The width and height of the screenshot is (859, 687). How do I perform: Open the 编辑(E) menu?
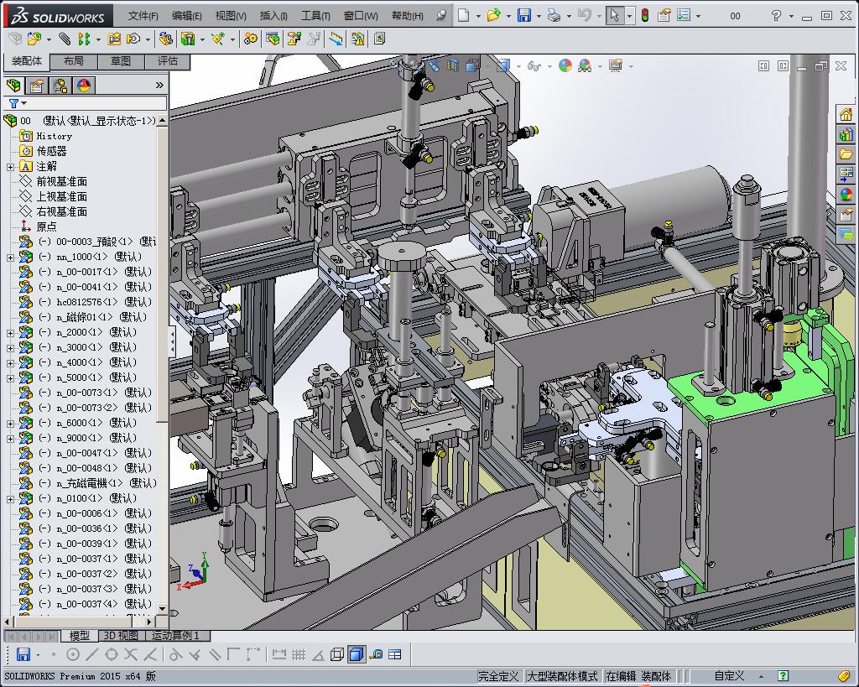187,16
